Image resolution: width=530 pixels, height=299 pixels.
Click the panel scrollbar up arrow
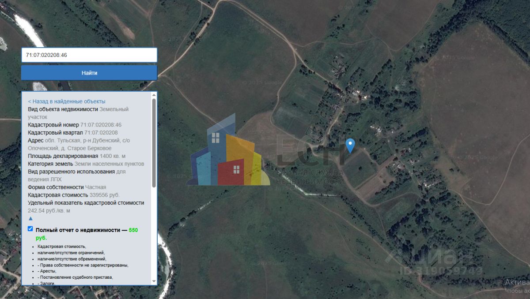tap(154, 95)
